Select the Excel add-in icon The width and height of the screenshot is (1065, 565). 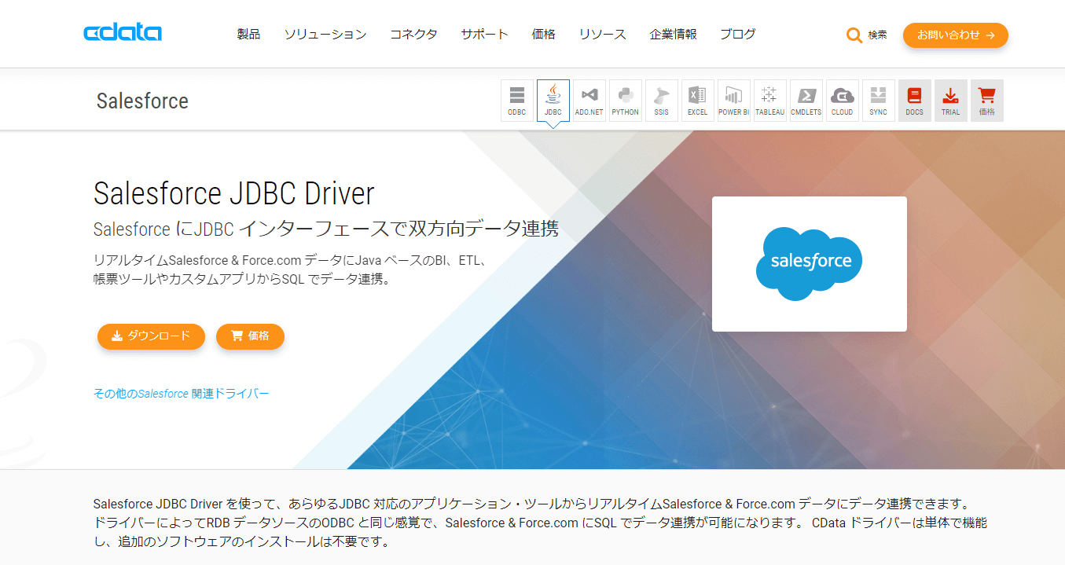click(698, 101)
